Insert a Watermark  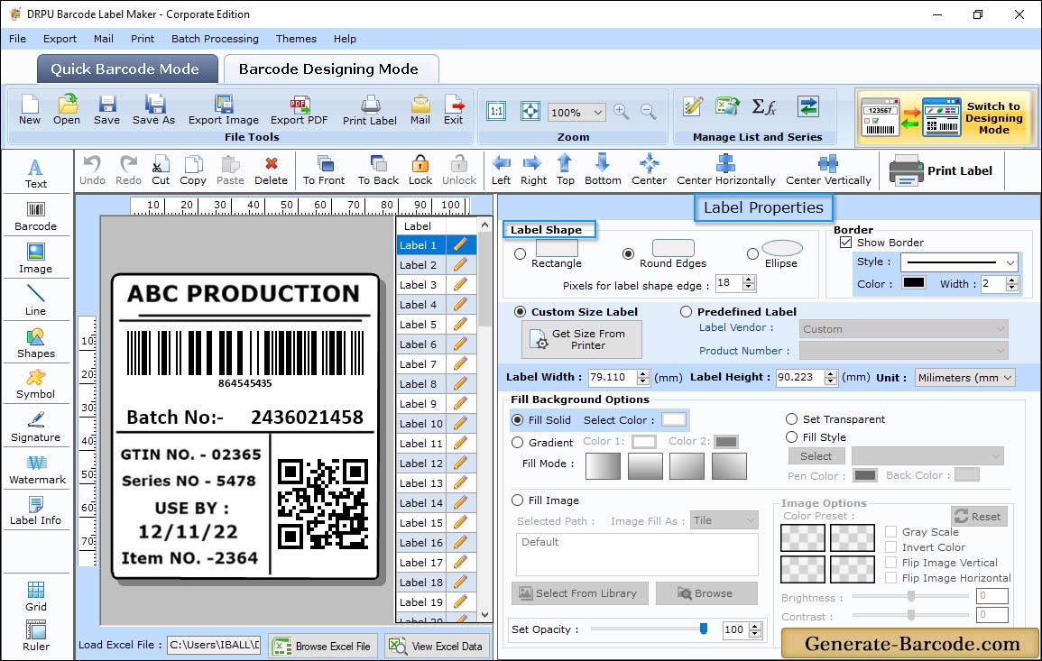[x=37, y=470]
